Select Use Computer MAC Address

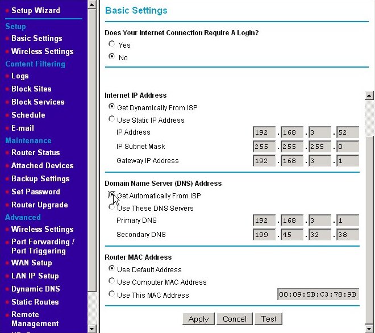[x=111, y=281]
